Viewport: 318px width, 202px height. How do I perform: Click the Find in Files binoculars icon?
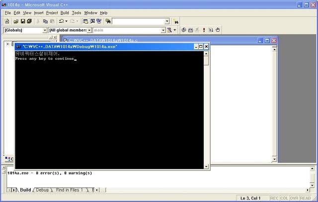click(x=108, y=21)
